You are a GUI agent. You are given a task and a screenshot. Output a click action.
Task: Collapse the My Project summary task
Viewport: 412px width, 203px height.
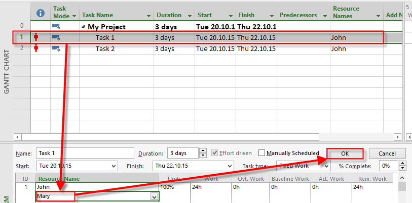[x=83, y=26]
